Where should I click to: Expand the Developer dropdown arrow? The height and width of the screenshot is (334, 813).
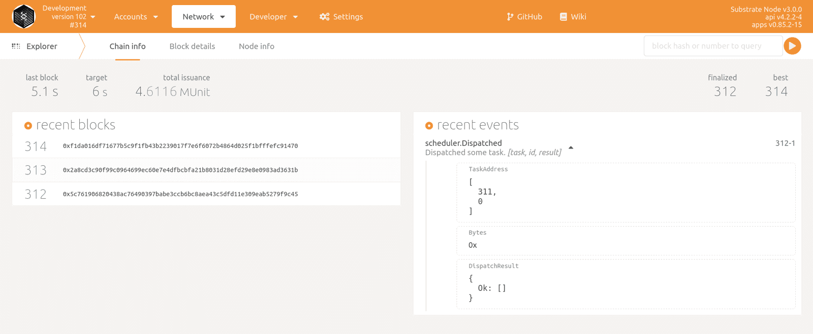[x=296, y=17]
